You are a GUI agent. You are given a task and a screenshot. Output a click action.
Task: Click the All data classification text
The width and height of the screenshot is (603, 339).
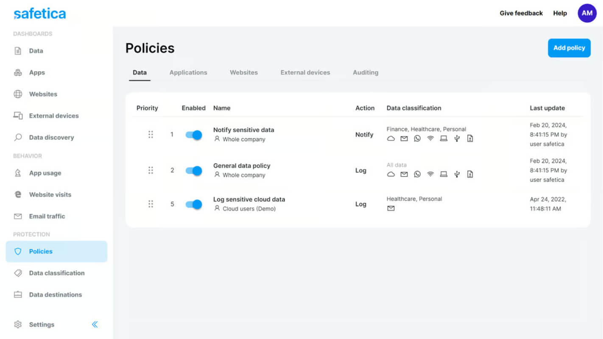point(396,165)
